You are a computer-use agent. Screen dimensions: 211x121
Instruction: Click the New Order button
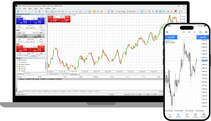132,11
